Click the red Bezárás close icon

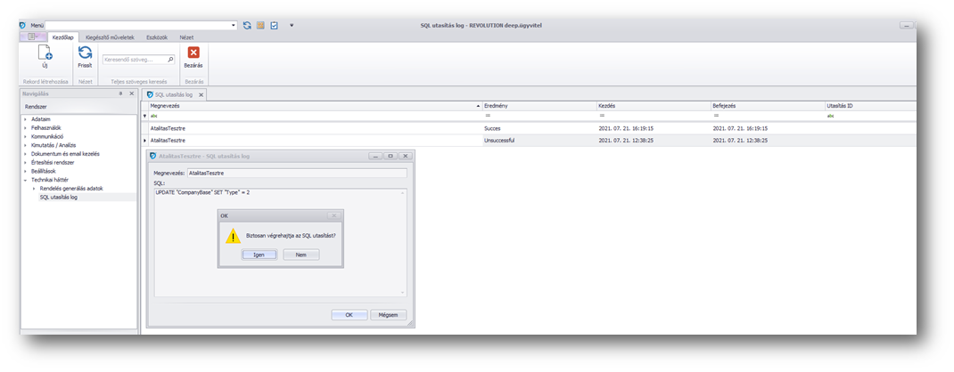click(x=193, y=53)
